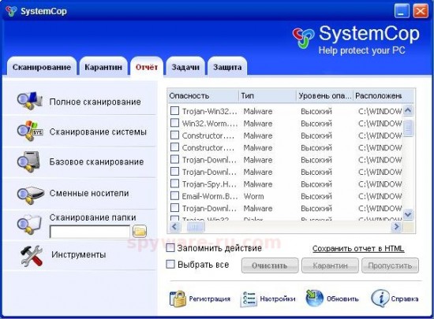Image resolution: width=434 pixels, height=319 pixels.
Task: Select the Отчёт tab
Action: click(x=147, y=66)
